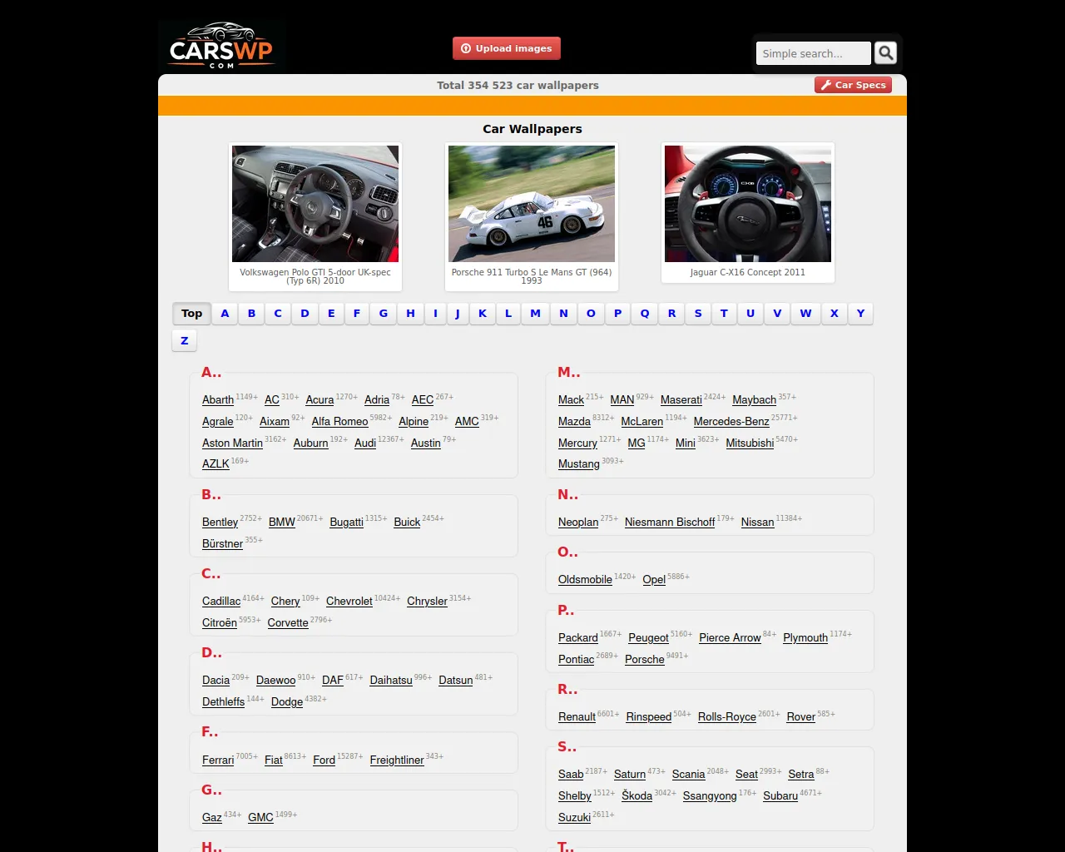Visit the Oldsmobile link
1065x852 pixels.
(x=585, y=580)
